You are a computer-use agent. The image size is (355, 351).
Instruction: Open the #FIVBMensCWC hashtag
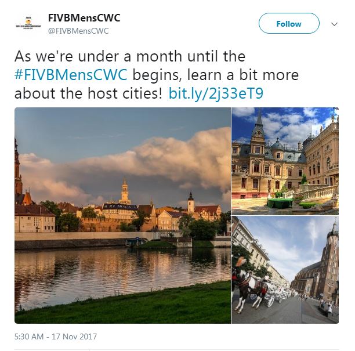71,75
